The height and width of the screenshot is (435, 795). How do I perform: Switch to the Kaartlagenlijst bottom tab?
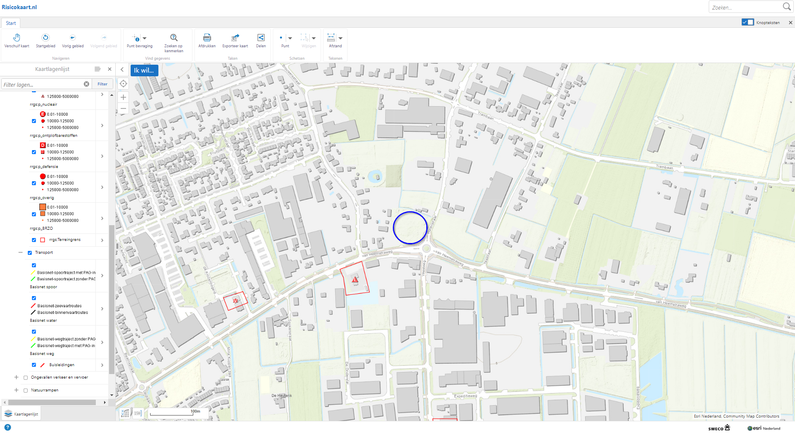tap(21, 414)
